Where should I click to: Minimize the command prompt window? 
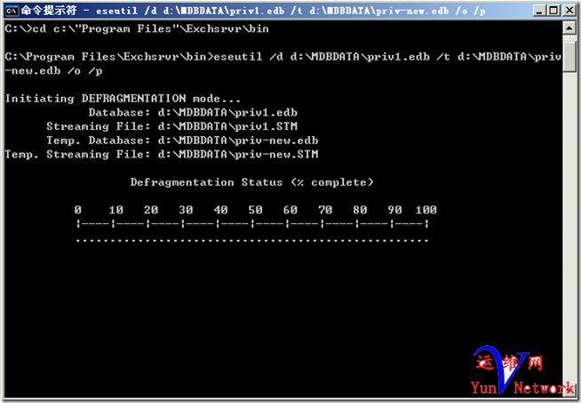coord(539,11)
